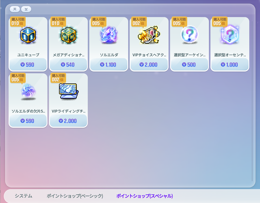This screenshot has height=203, width=260.
Task: Select the ポイントショップ(スペシャル) tab
Action: point(145,196)
